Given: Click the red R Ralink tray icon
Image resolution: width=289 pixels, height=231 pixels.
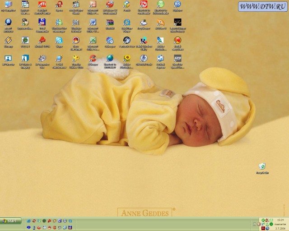Looking at the screenshot, I should click(263, 228).
